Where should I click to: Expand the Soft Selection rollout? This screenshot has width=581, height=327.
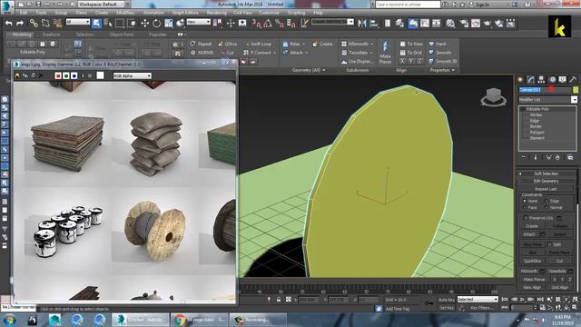pos(546,173)
